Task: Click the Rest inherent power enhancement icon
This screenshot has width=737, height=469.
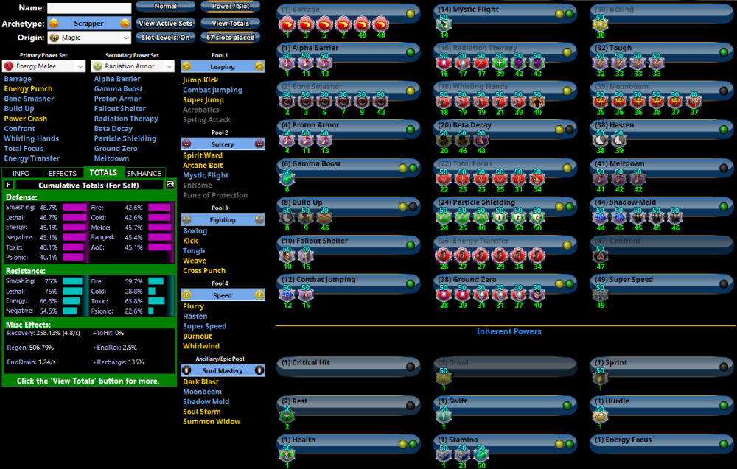Action: tap(285, 415)
